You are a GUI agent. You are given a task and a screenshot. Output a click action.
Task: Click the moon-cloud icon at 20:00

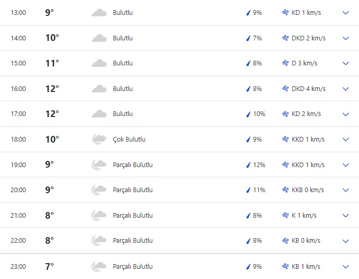point(99,190)
